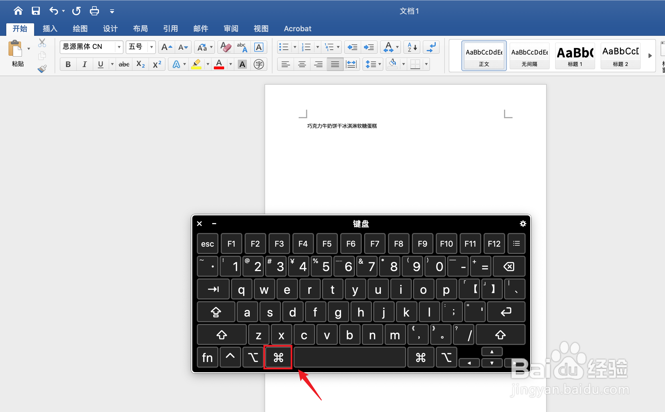The width and height of the screenshot is (665, 412).
Task: Click the Format Painter brush icon
Action: coord(42,69)
